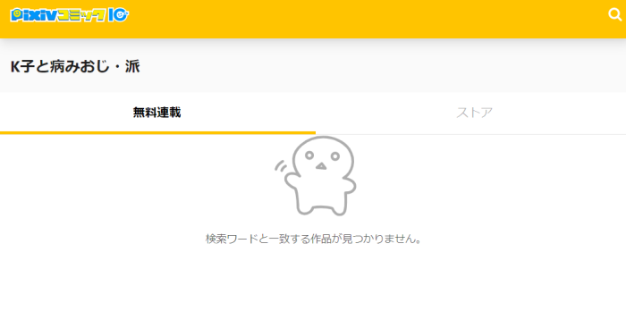
Task: Click the gray divider under ストア tab
Action: 470,134
